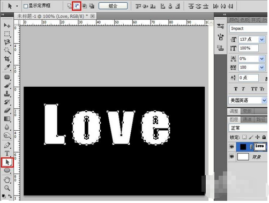
Task: Open the 0% tsume dropdown
Action: coord(261,58)
